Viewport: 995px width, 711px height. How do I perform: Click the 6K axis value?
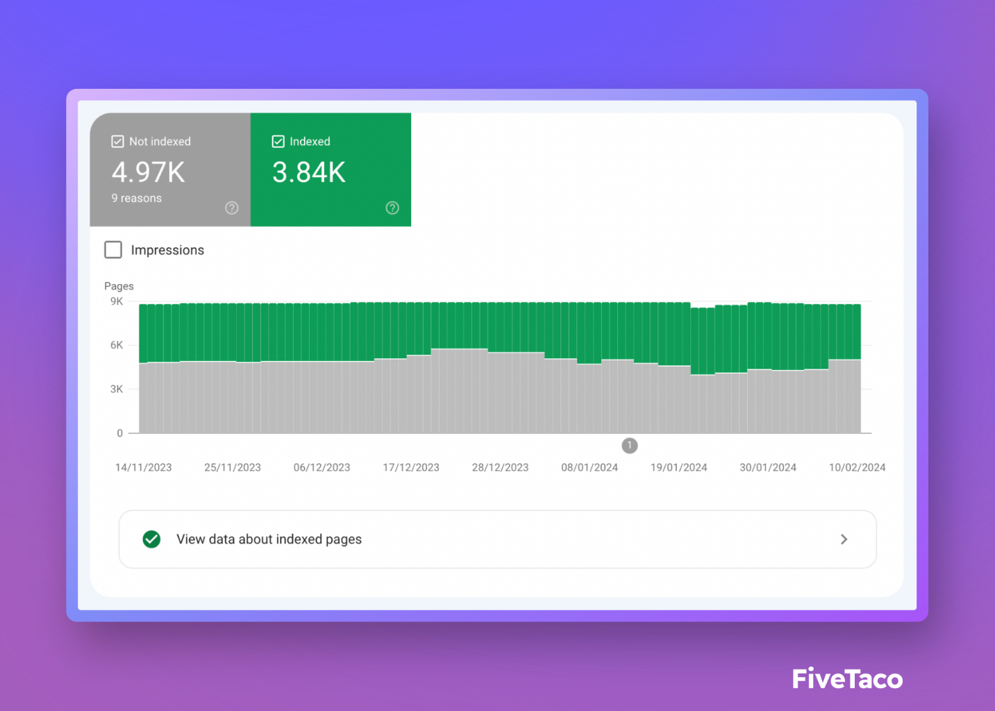point(117,345)
